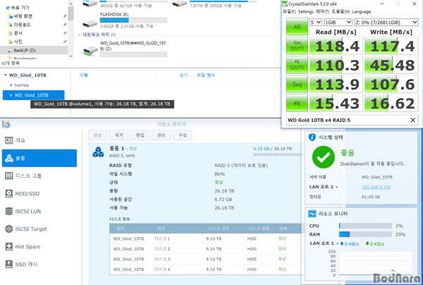Image resolution: width=423 pixels, height=285 pixels.
Task: Open the target drive dropdown showing Z:
Action: [x=386, y=22]
